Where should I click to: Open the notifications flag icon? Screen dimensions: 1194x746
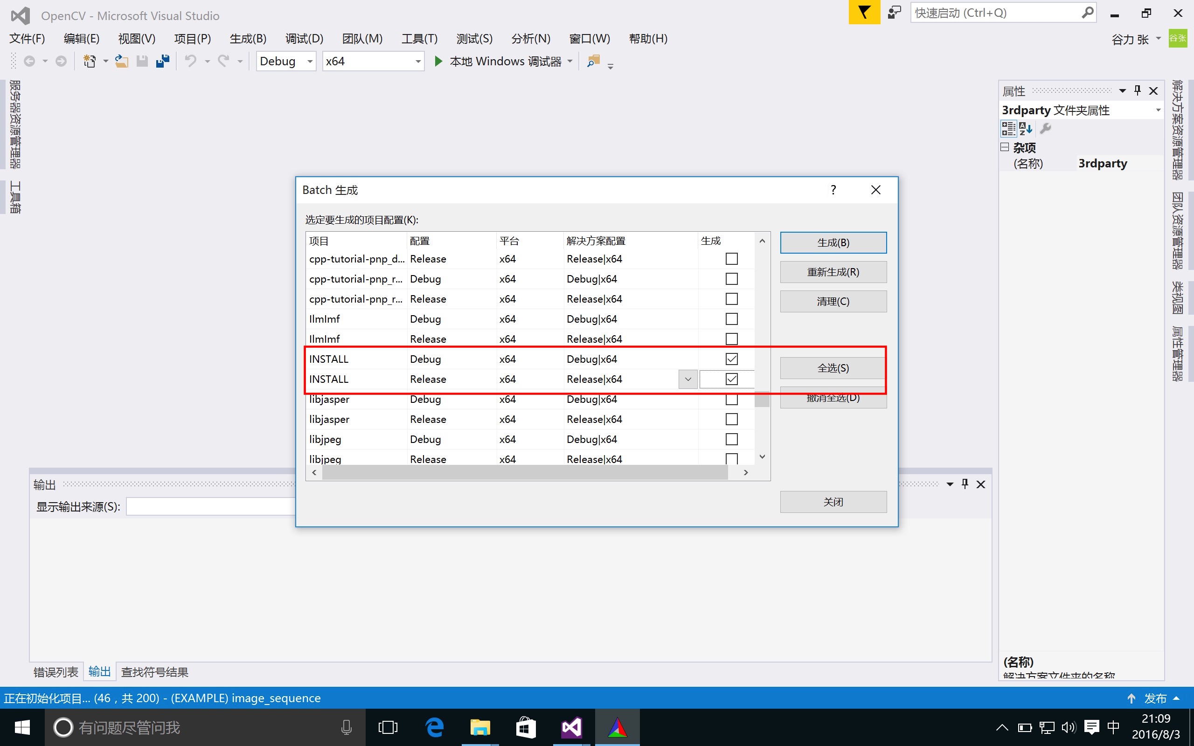tap(864, 12)
